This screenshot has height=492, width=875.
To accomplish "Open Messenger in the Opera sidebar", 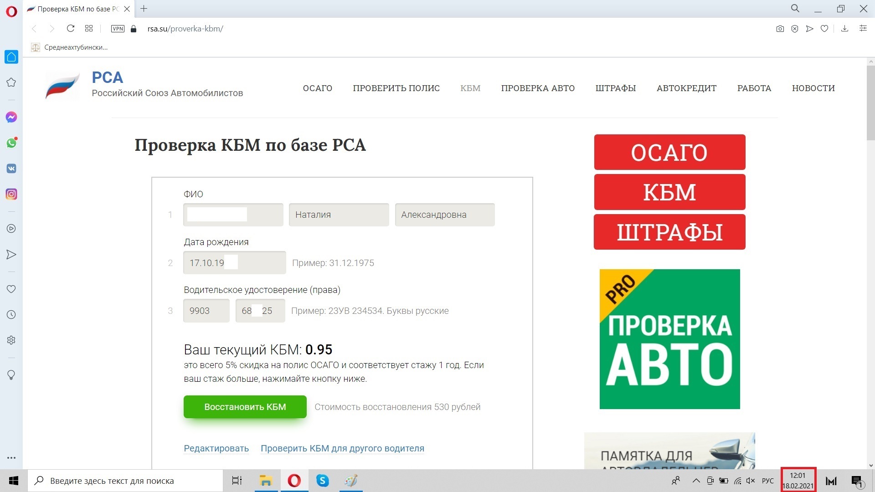I will click(x=11, y=118).
